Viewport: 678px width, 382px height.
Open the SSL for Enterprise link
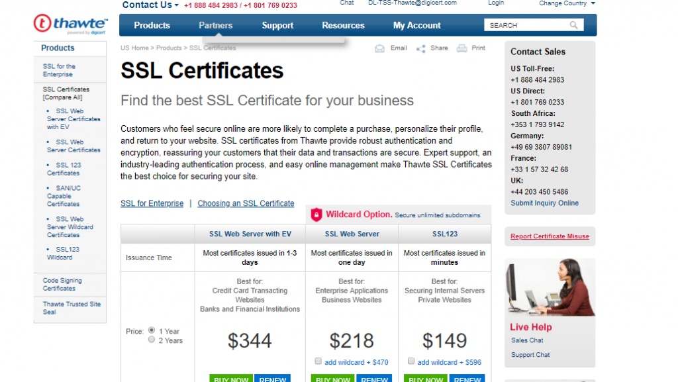pos(152,203)
